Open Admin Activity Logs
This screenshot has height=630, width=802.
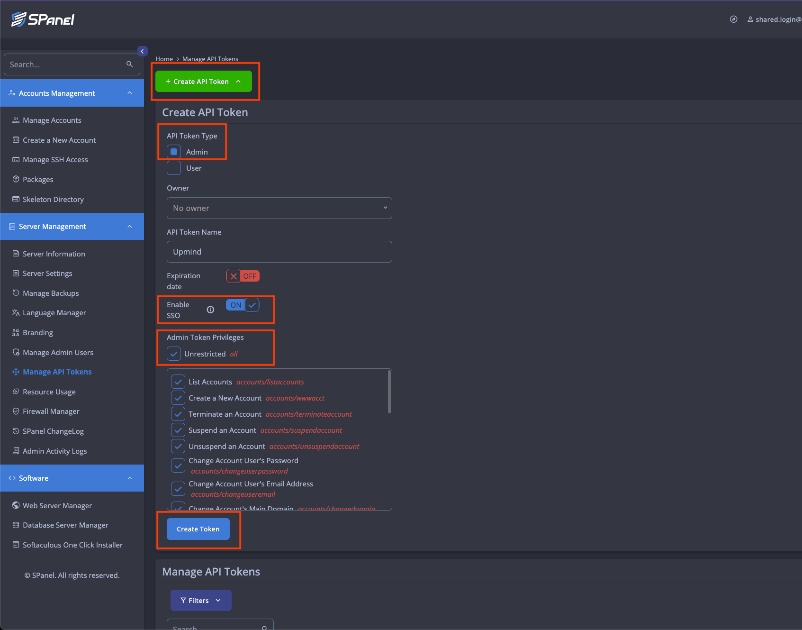coord(55,451)
